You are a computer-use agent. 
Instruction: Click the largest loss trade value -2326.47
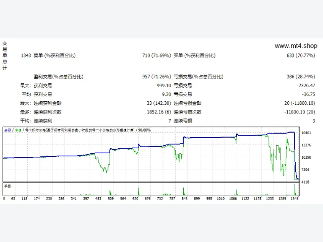[x=306, y=86]
